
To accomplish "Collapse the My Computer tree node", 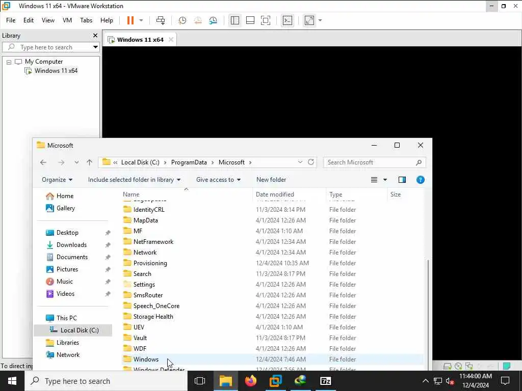I will pos(9,62).
